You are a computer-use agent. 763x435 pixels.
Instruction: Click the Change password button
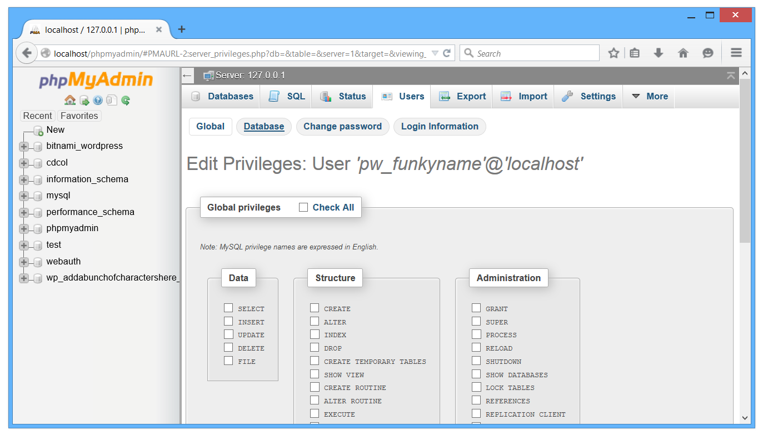(342, 127)
